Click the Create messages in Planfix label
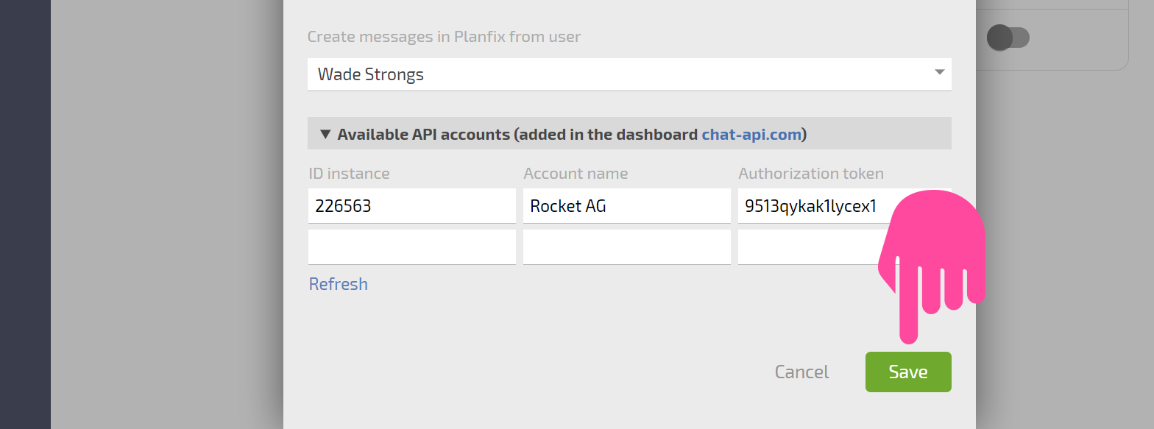1154x429 pixels. pyautogui.click(x=444, y=36)
